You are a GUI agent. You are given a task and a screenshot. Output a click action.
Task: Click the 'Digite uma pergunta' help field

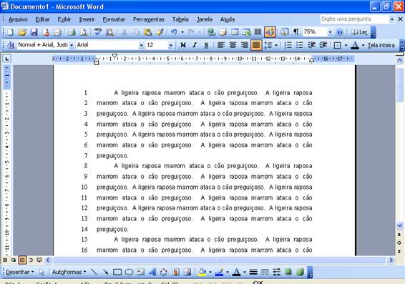(355, 19)
